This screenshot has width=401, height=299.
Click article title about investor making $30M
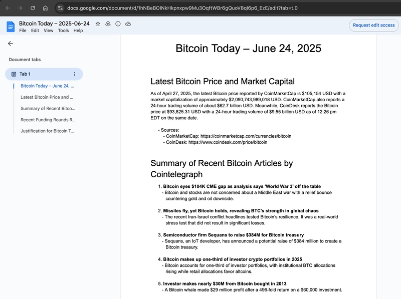(x=225, y=283)
